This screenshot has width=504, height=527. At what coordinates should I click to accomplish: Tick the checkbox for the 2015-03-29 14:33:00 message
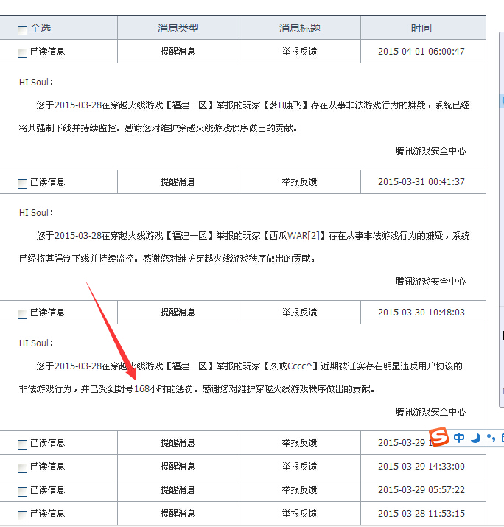(23, 468)
